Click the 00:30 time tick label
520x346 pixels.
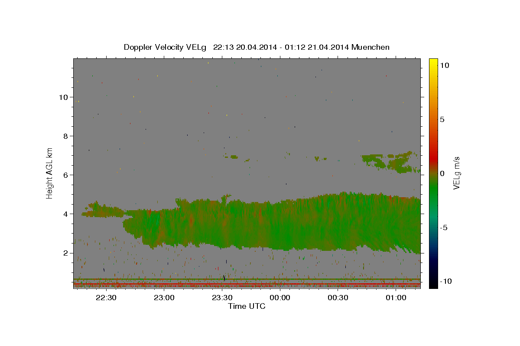338,298
